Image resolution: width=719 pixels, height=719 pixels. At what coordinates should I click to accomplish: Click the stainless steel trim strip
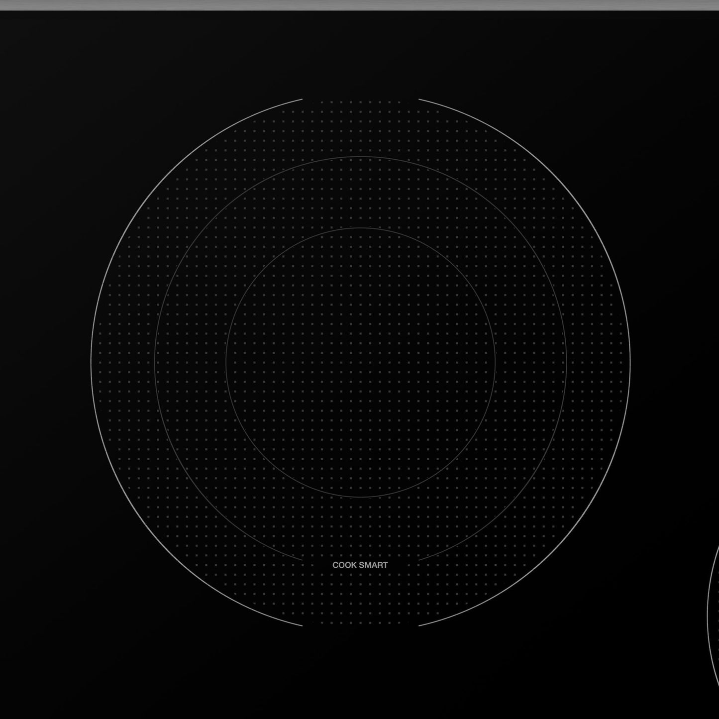[359, 5]
